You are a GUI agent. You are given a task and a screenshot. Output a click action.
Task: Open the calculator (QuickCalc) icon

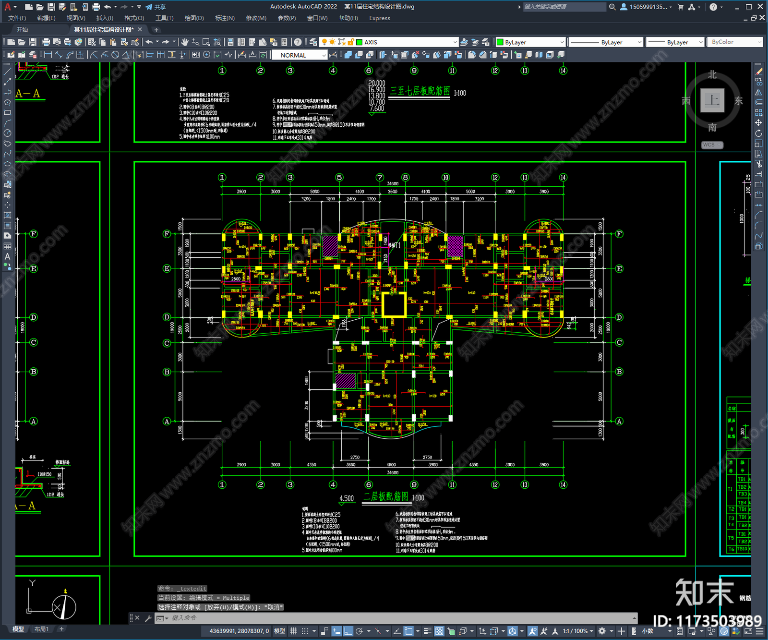(x=284, y=42)
